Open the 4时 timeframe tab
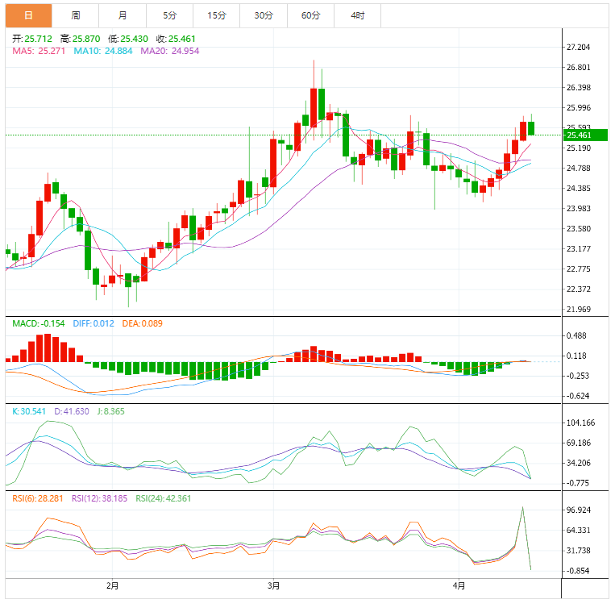Viewport: 615px width, 612px height. pos(358,15)
